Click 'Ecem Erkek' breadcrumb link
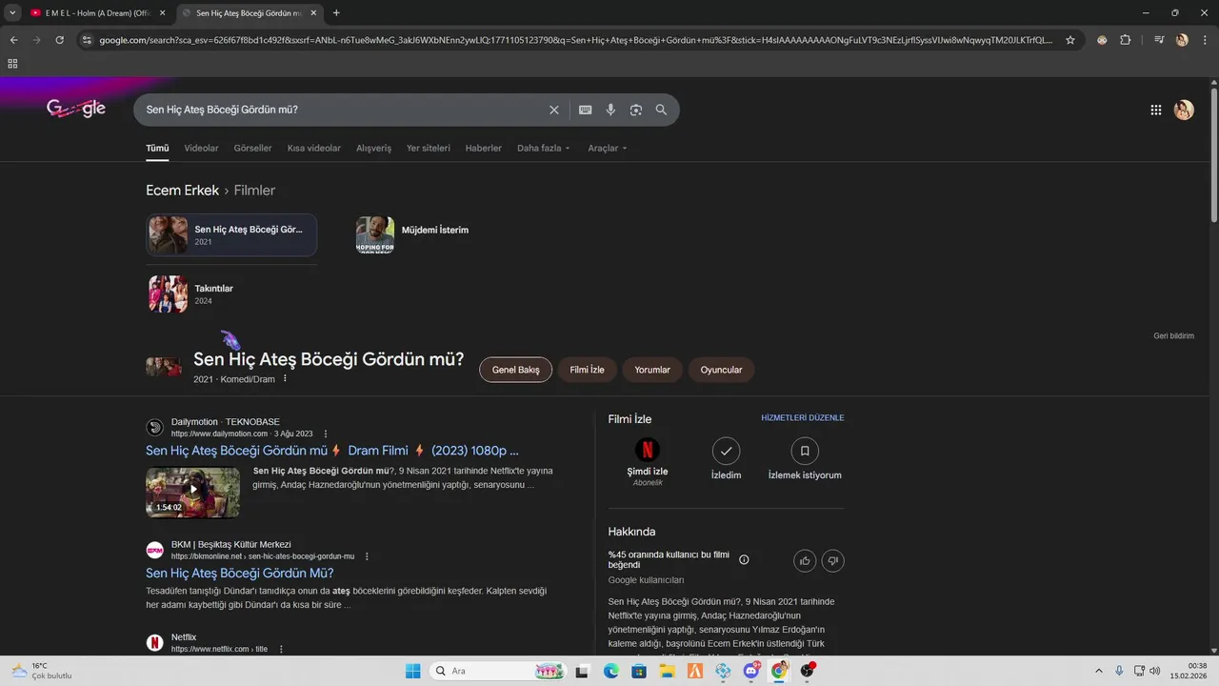The width and height of the screenshot is (1219, 686). (182, 191)
